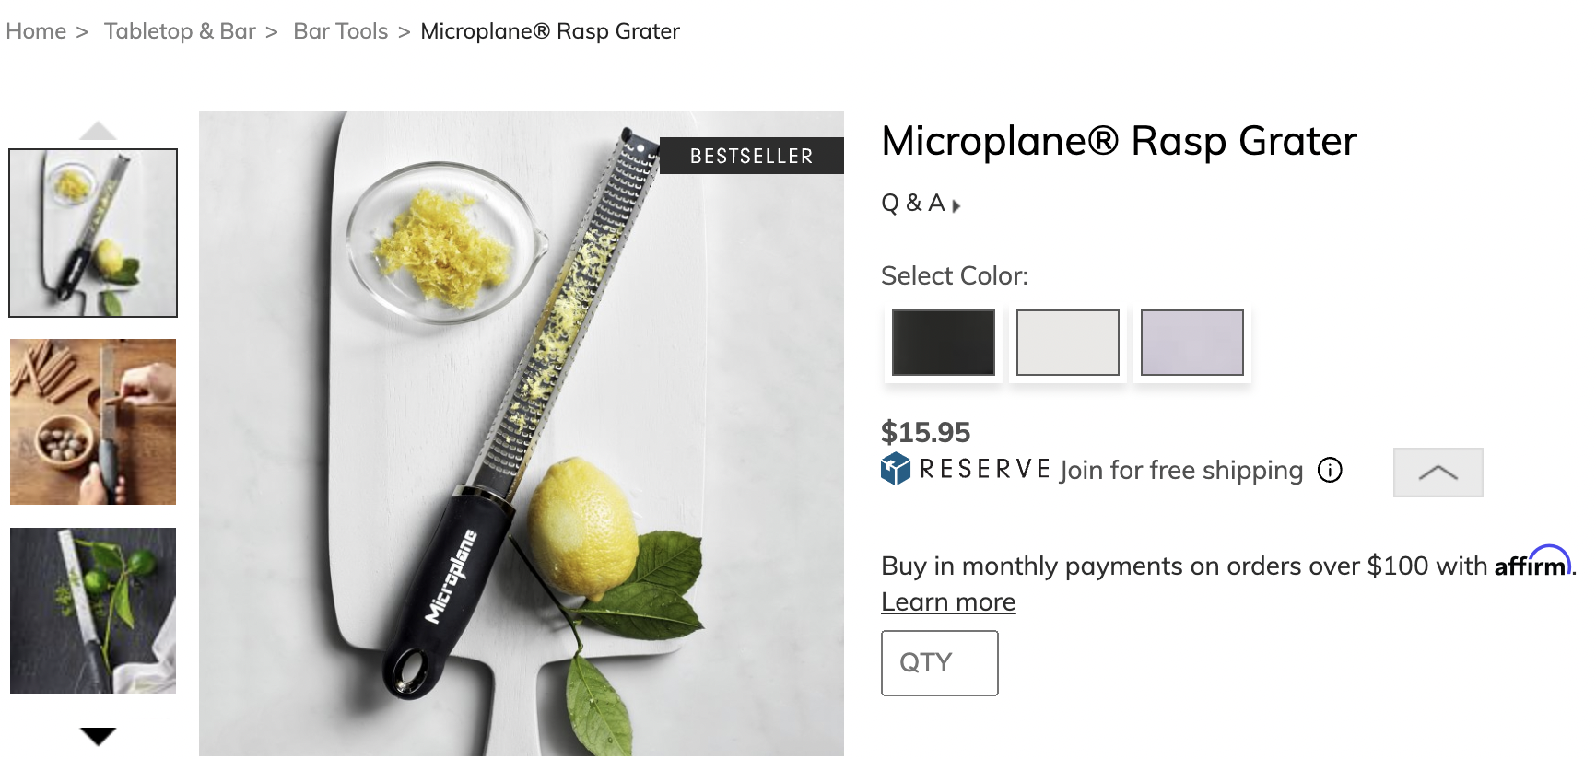Image resolution: width=1596 pixels, height=759 pixels.
Task: Click the Bestseller badge on product image
Action: [751, 156]
